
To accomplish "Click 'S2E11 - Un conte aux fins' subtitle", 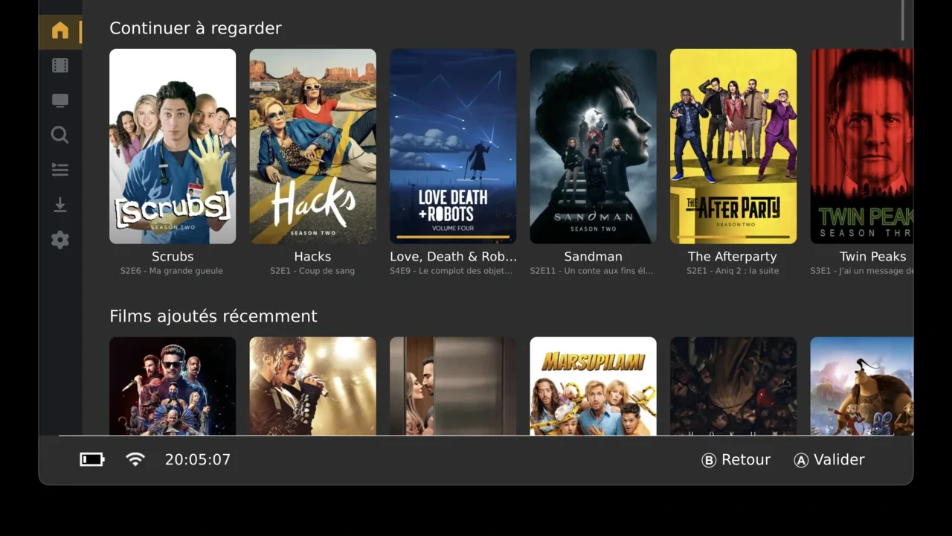I will click(x=592, y=271).
